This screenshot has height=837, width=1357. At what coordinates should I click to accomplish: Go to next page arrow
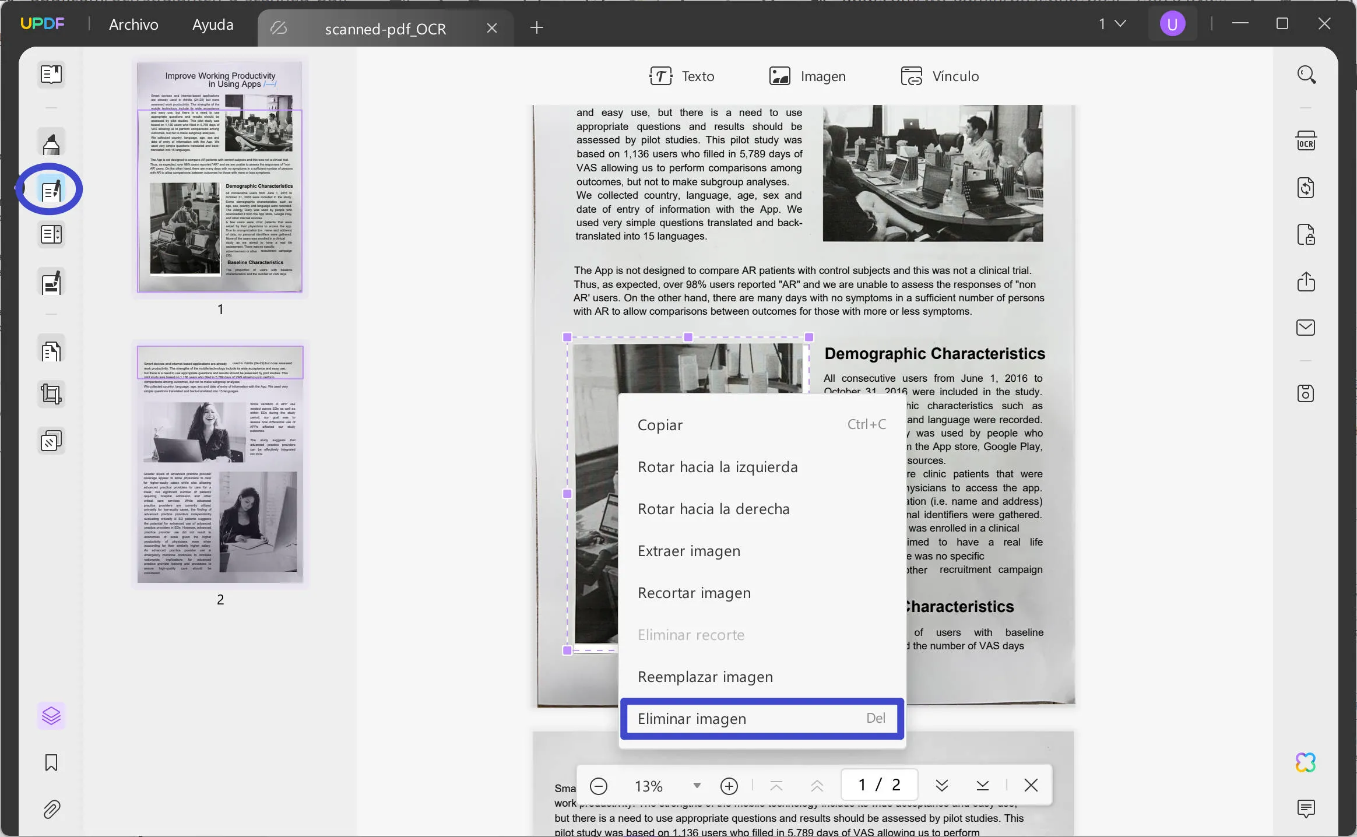click(942, 785)
